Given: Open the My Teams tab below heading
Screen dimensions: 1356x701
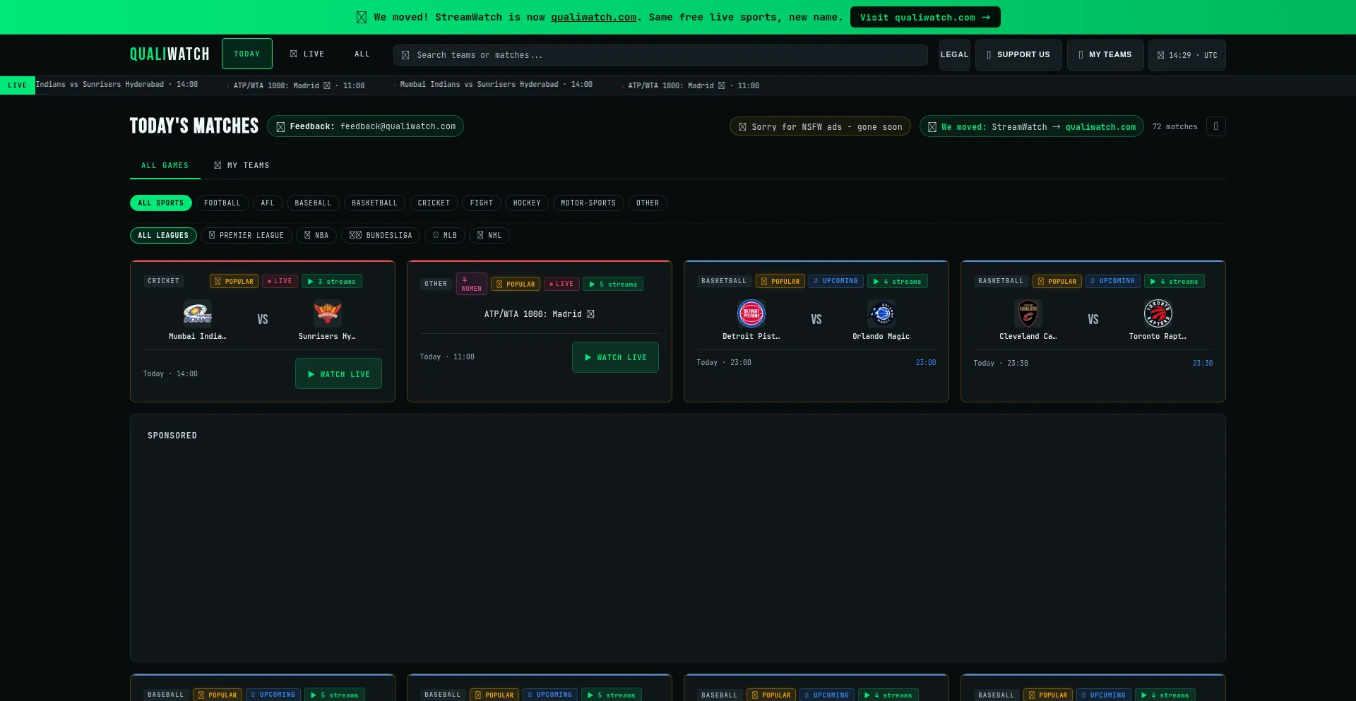Looking at the screenshot, I should [242, 165].
